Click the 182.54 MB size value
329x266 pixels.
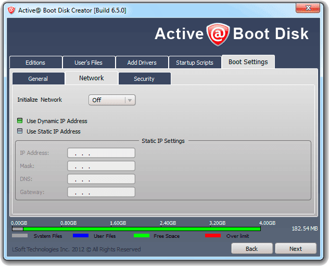point(305,228)
